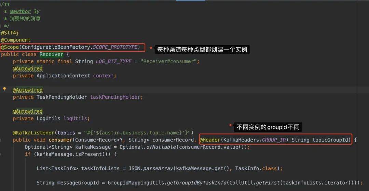Click the Receiver class name
The width and height of the screenshot is (369, 191).
click(51, 54)
